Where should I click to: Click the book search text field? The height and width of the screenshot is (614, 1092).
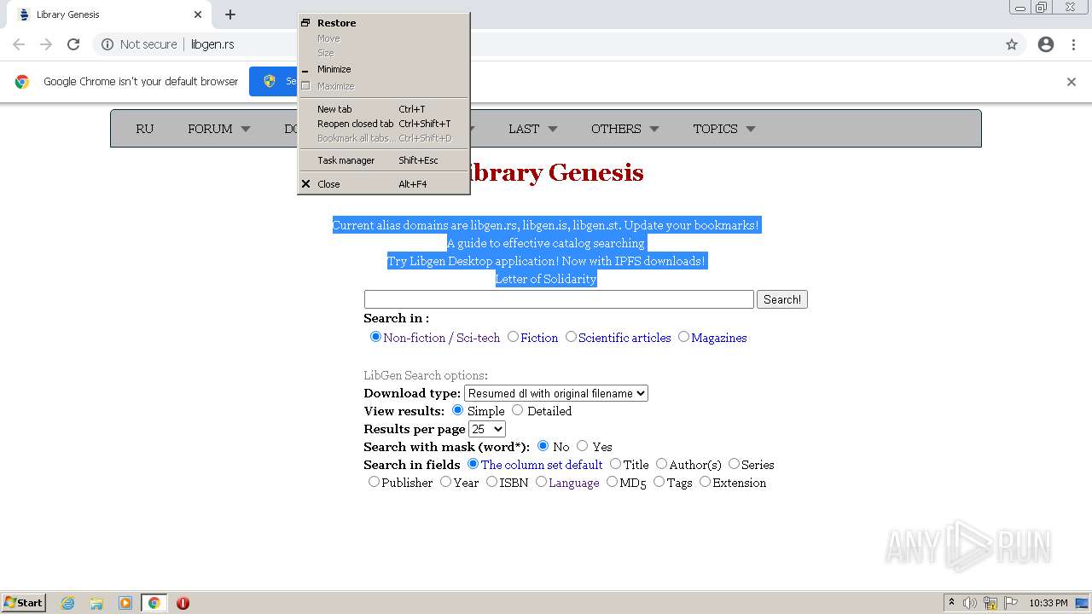click(559, 299)
